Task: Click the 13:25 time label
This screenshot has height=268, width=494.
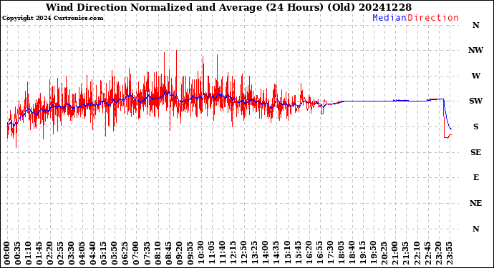Action: [x=254, y=253]
